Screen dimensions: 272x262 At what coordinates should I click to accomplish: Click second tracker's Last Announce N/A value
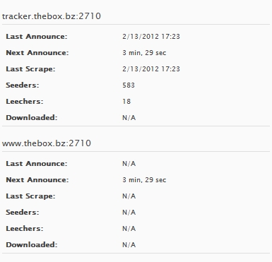pyautogui.click(x=129, y=164)
